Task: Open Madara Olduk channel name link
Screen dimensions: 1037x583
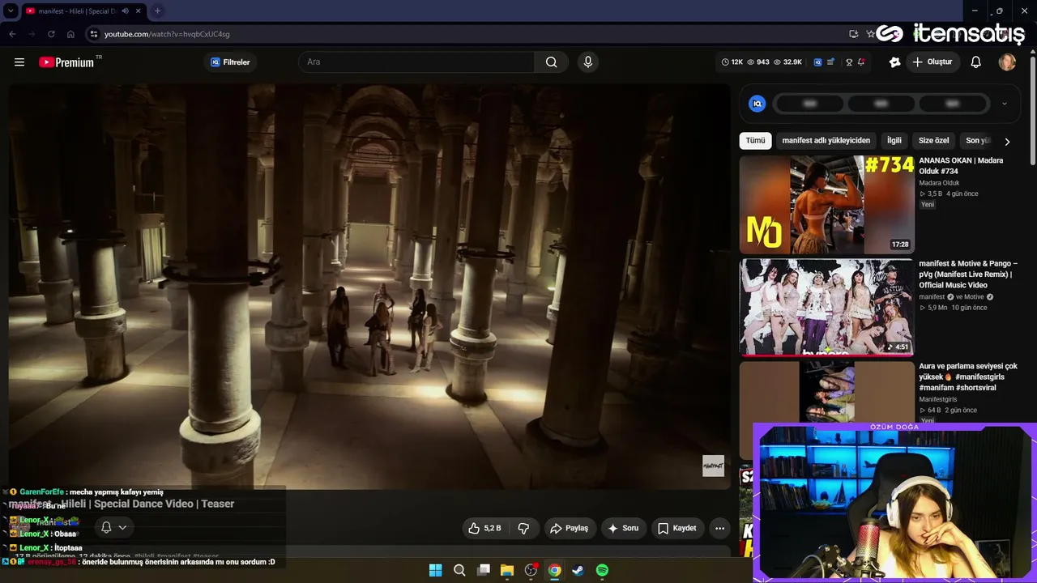Action: [x=939, y=183]
